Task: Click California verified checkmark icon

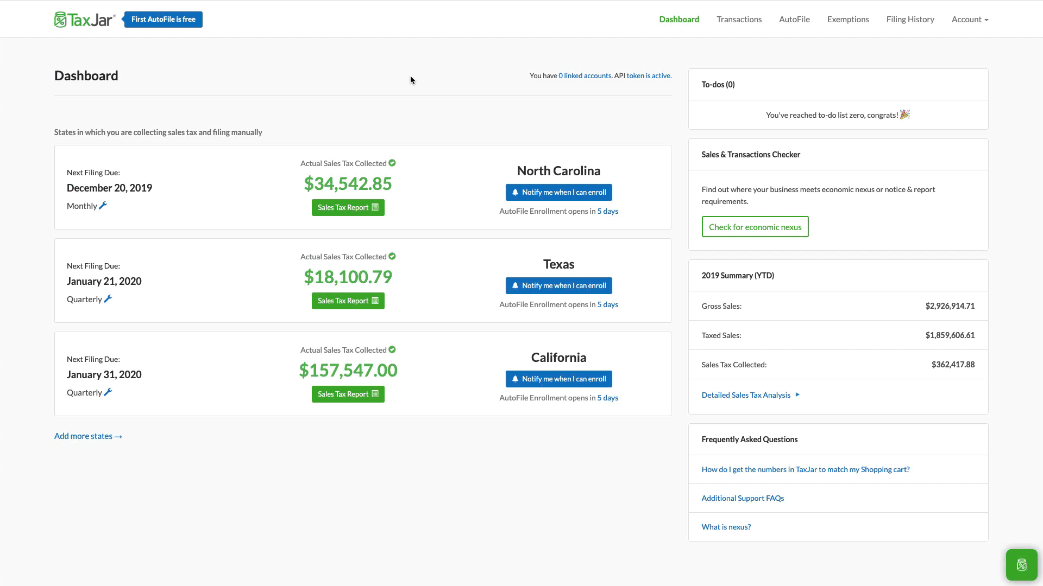Action: click(x=392, y=350)
